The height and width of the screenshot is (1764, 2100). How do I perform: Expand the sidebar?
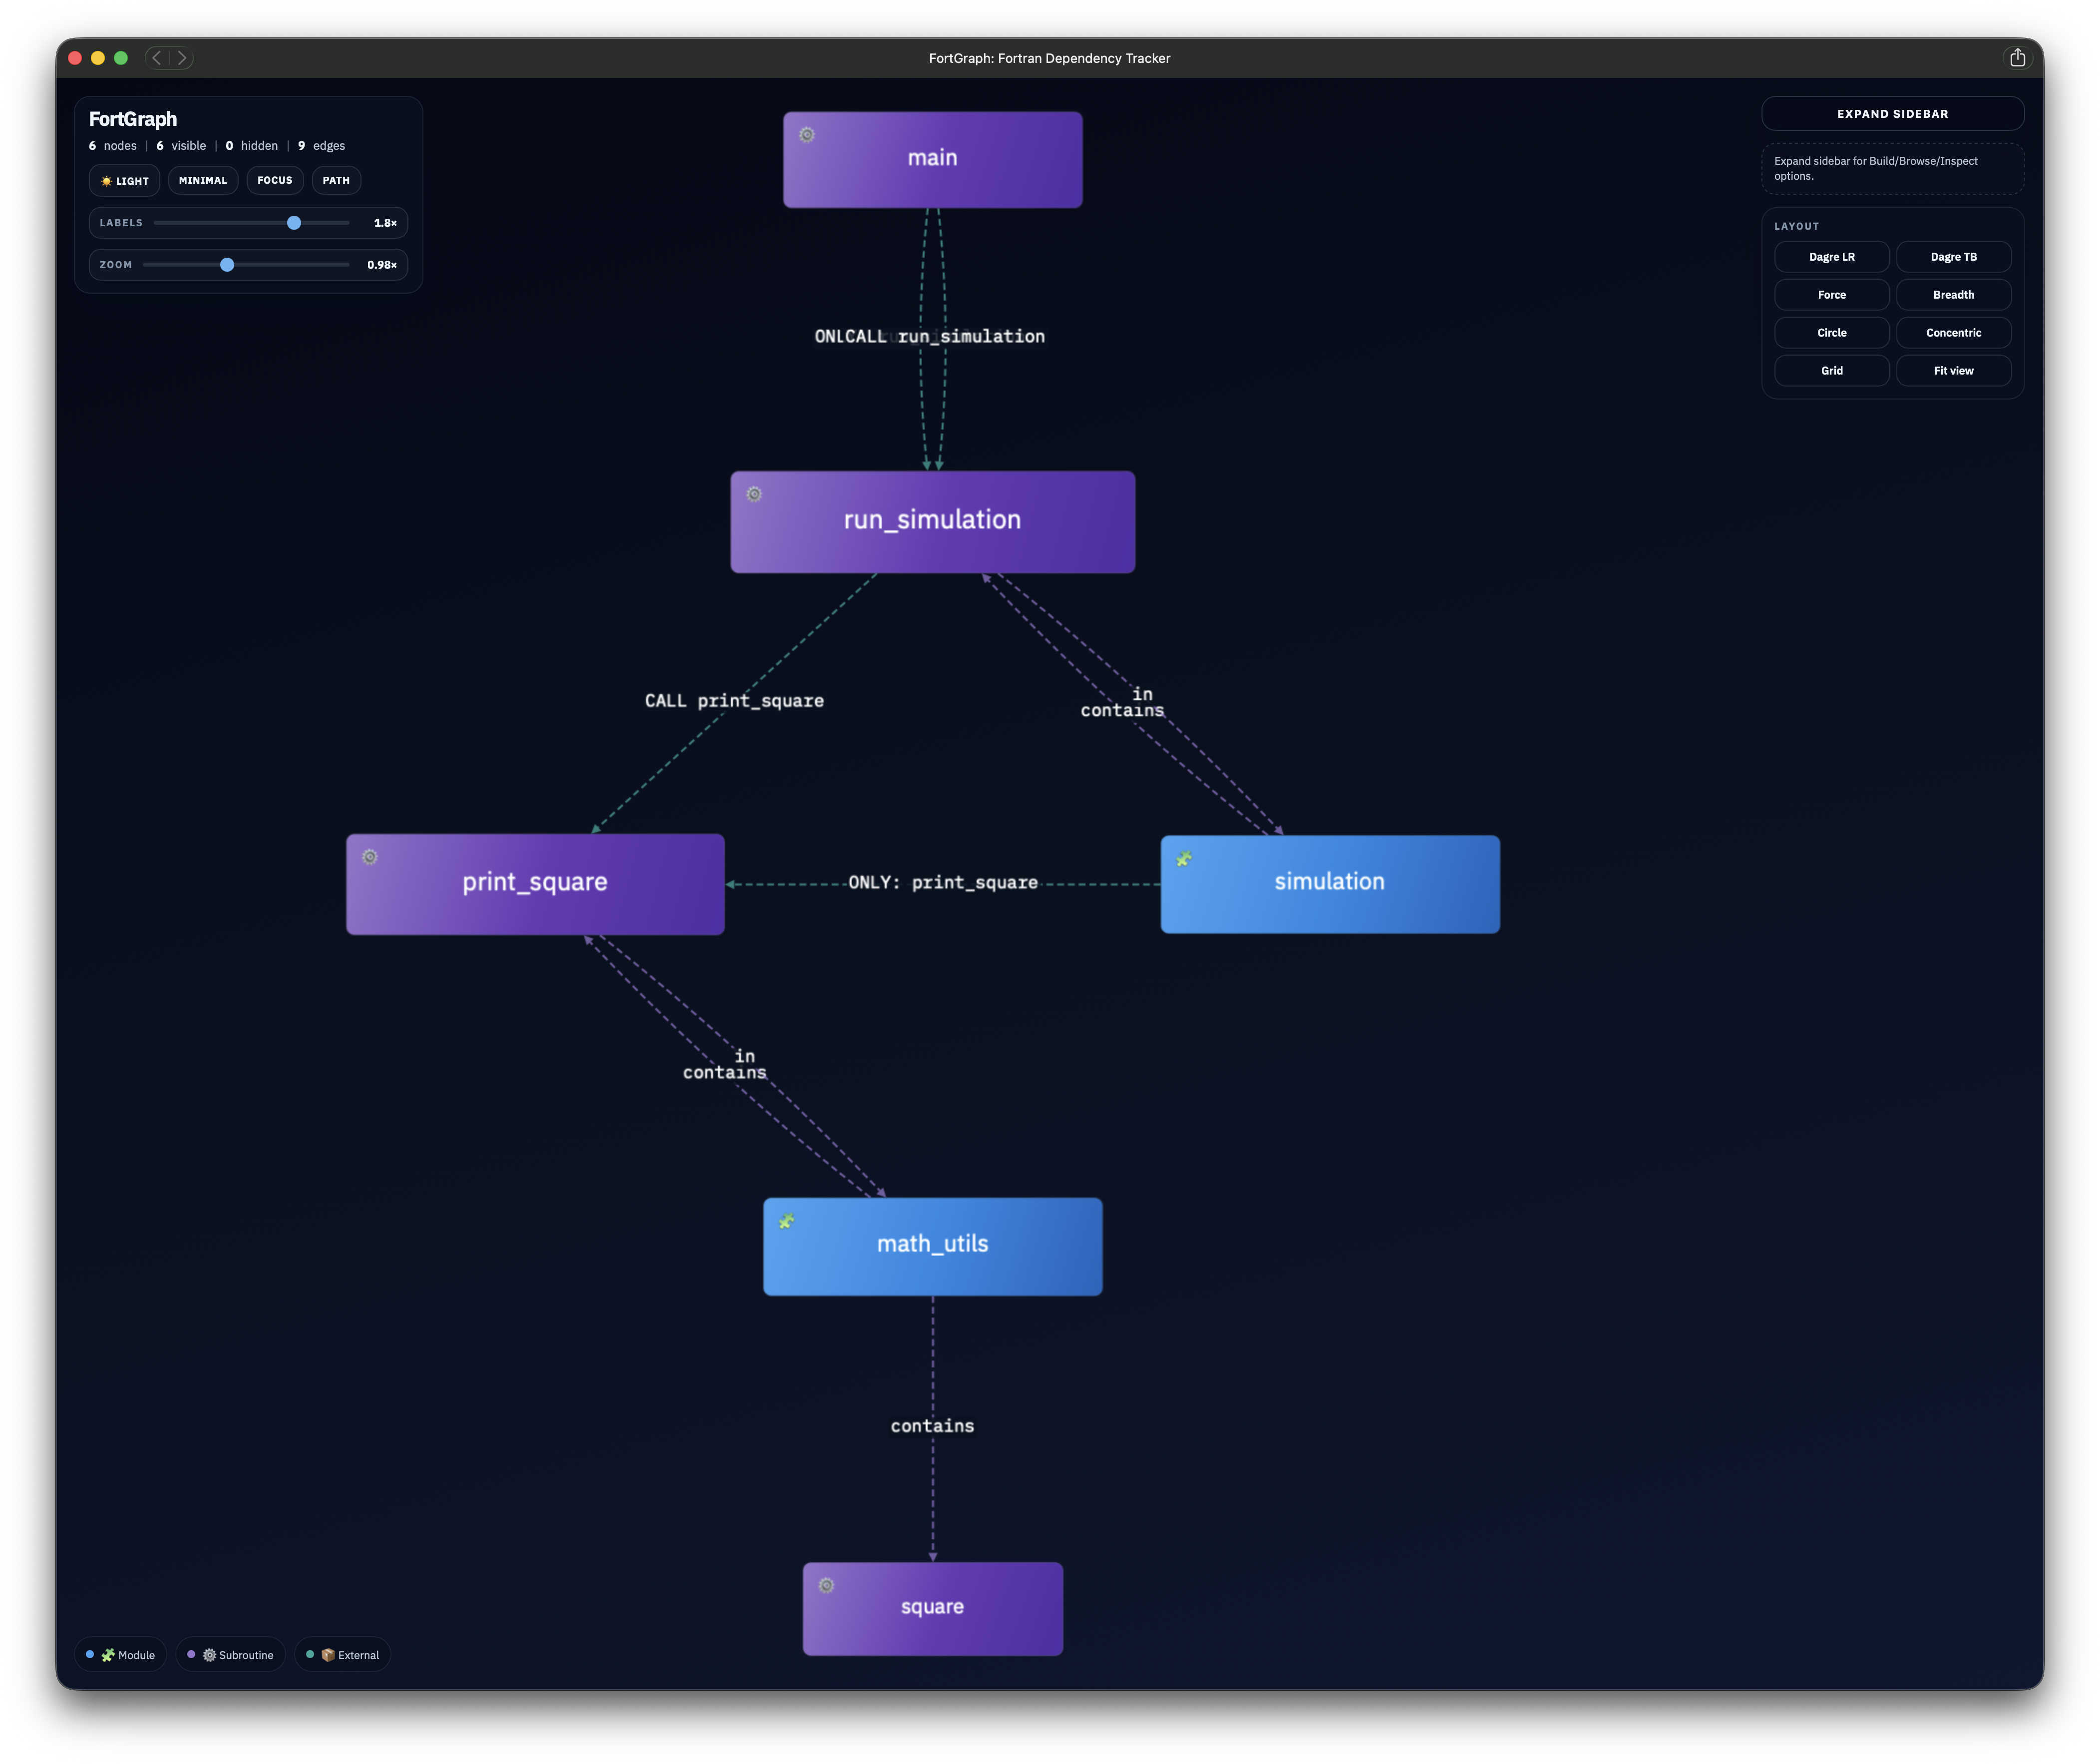1892,114
